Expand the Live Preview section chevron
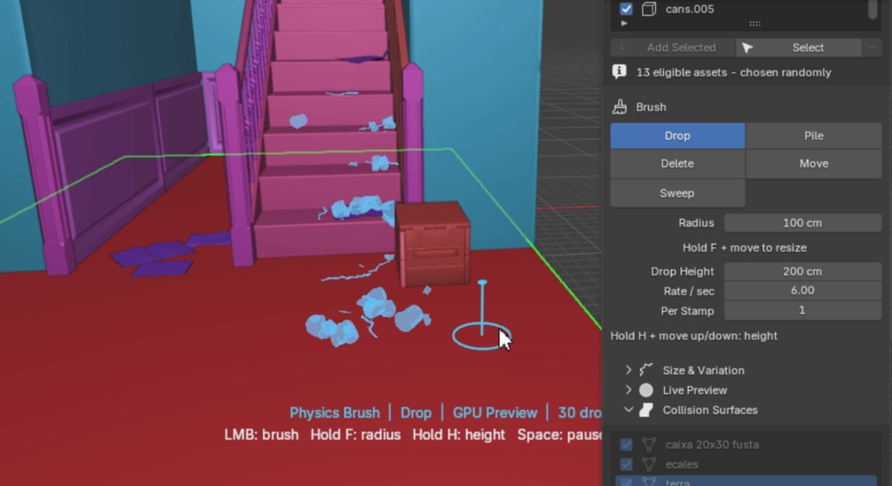 pos(629,390)
